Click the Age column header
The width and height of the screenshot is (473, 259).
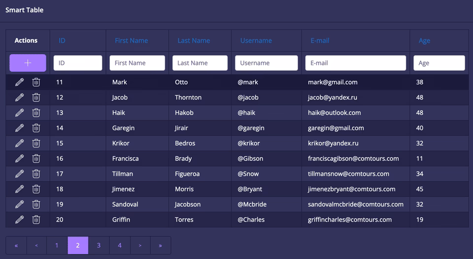424,41
